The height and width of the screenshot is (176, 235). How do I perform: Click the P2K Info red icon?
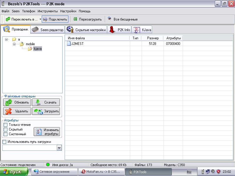point(112,30)
